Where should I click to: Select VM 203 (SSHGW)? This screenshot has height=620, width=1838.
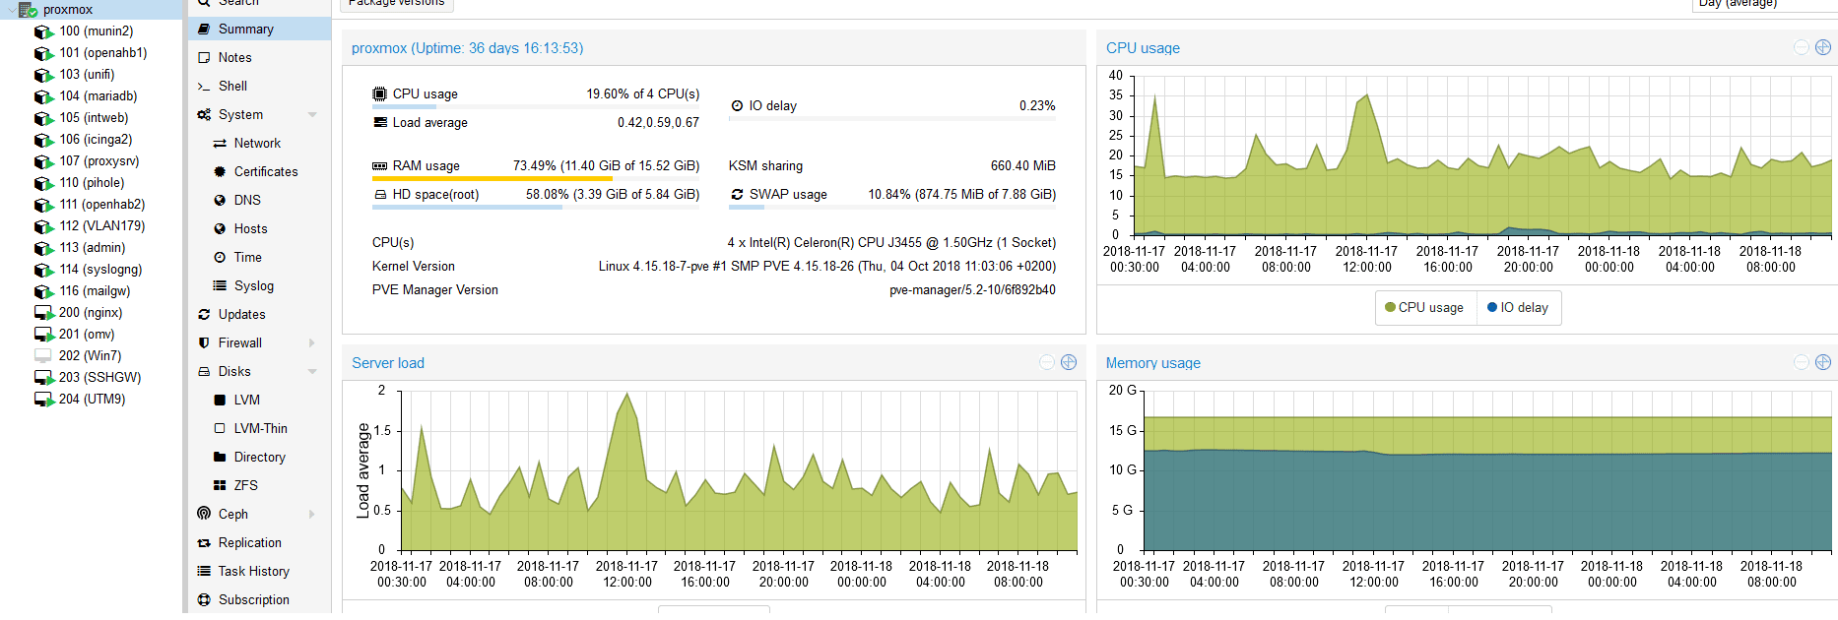tap(99, 378)
